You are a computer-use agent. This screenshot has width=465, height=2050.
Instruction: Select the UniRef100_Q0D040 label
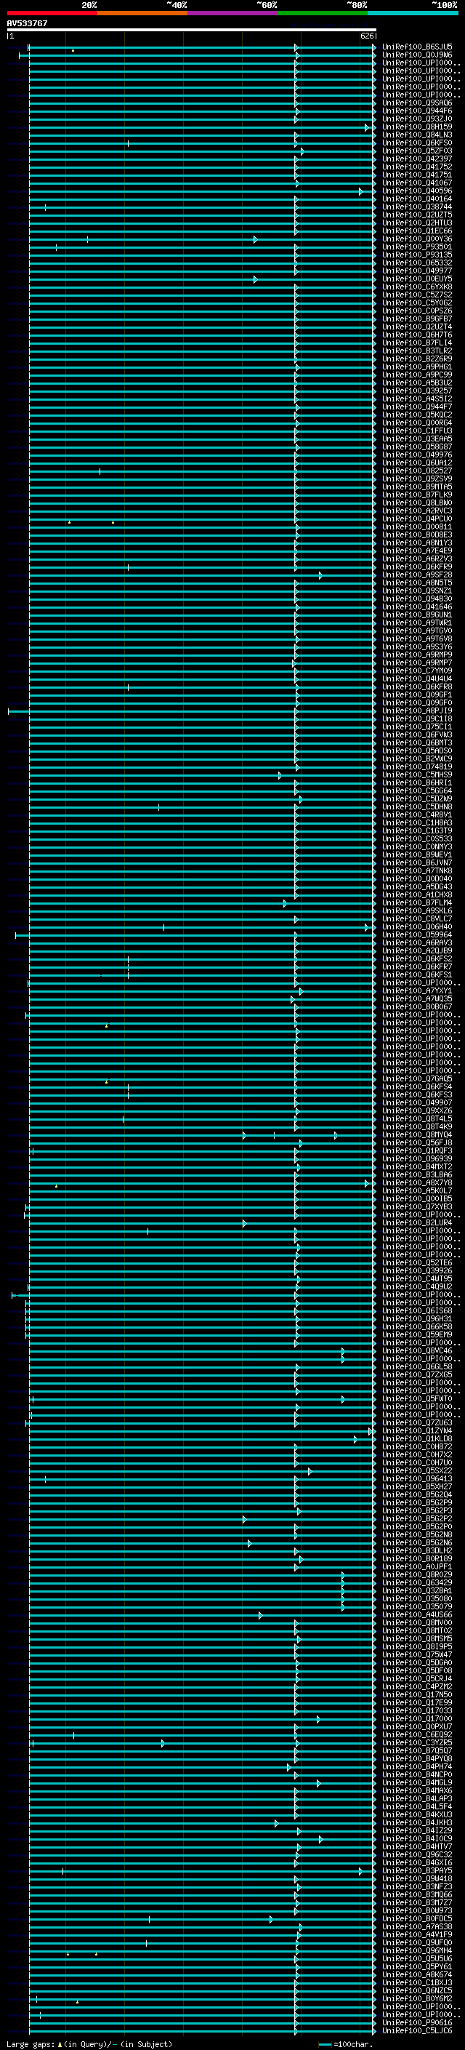(x=417, y=878)
